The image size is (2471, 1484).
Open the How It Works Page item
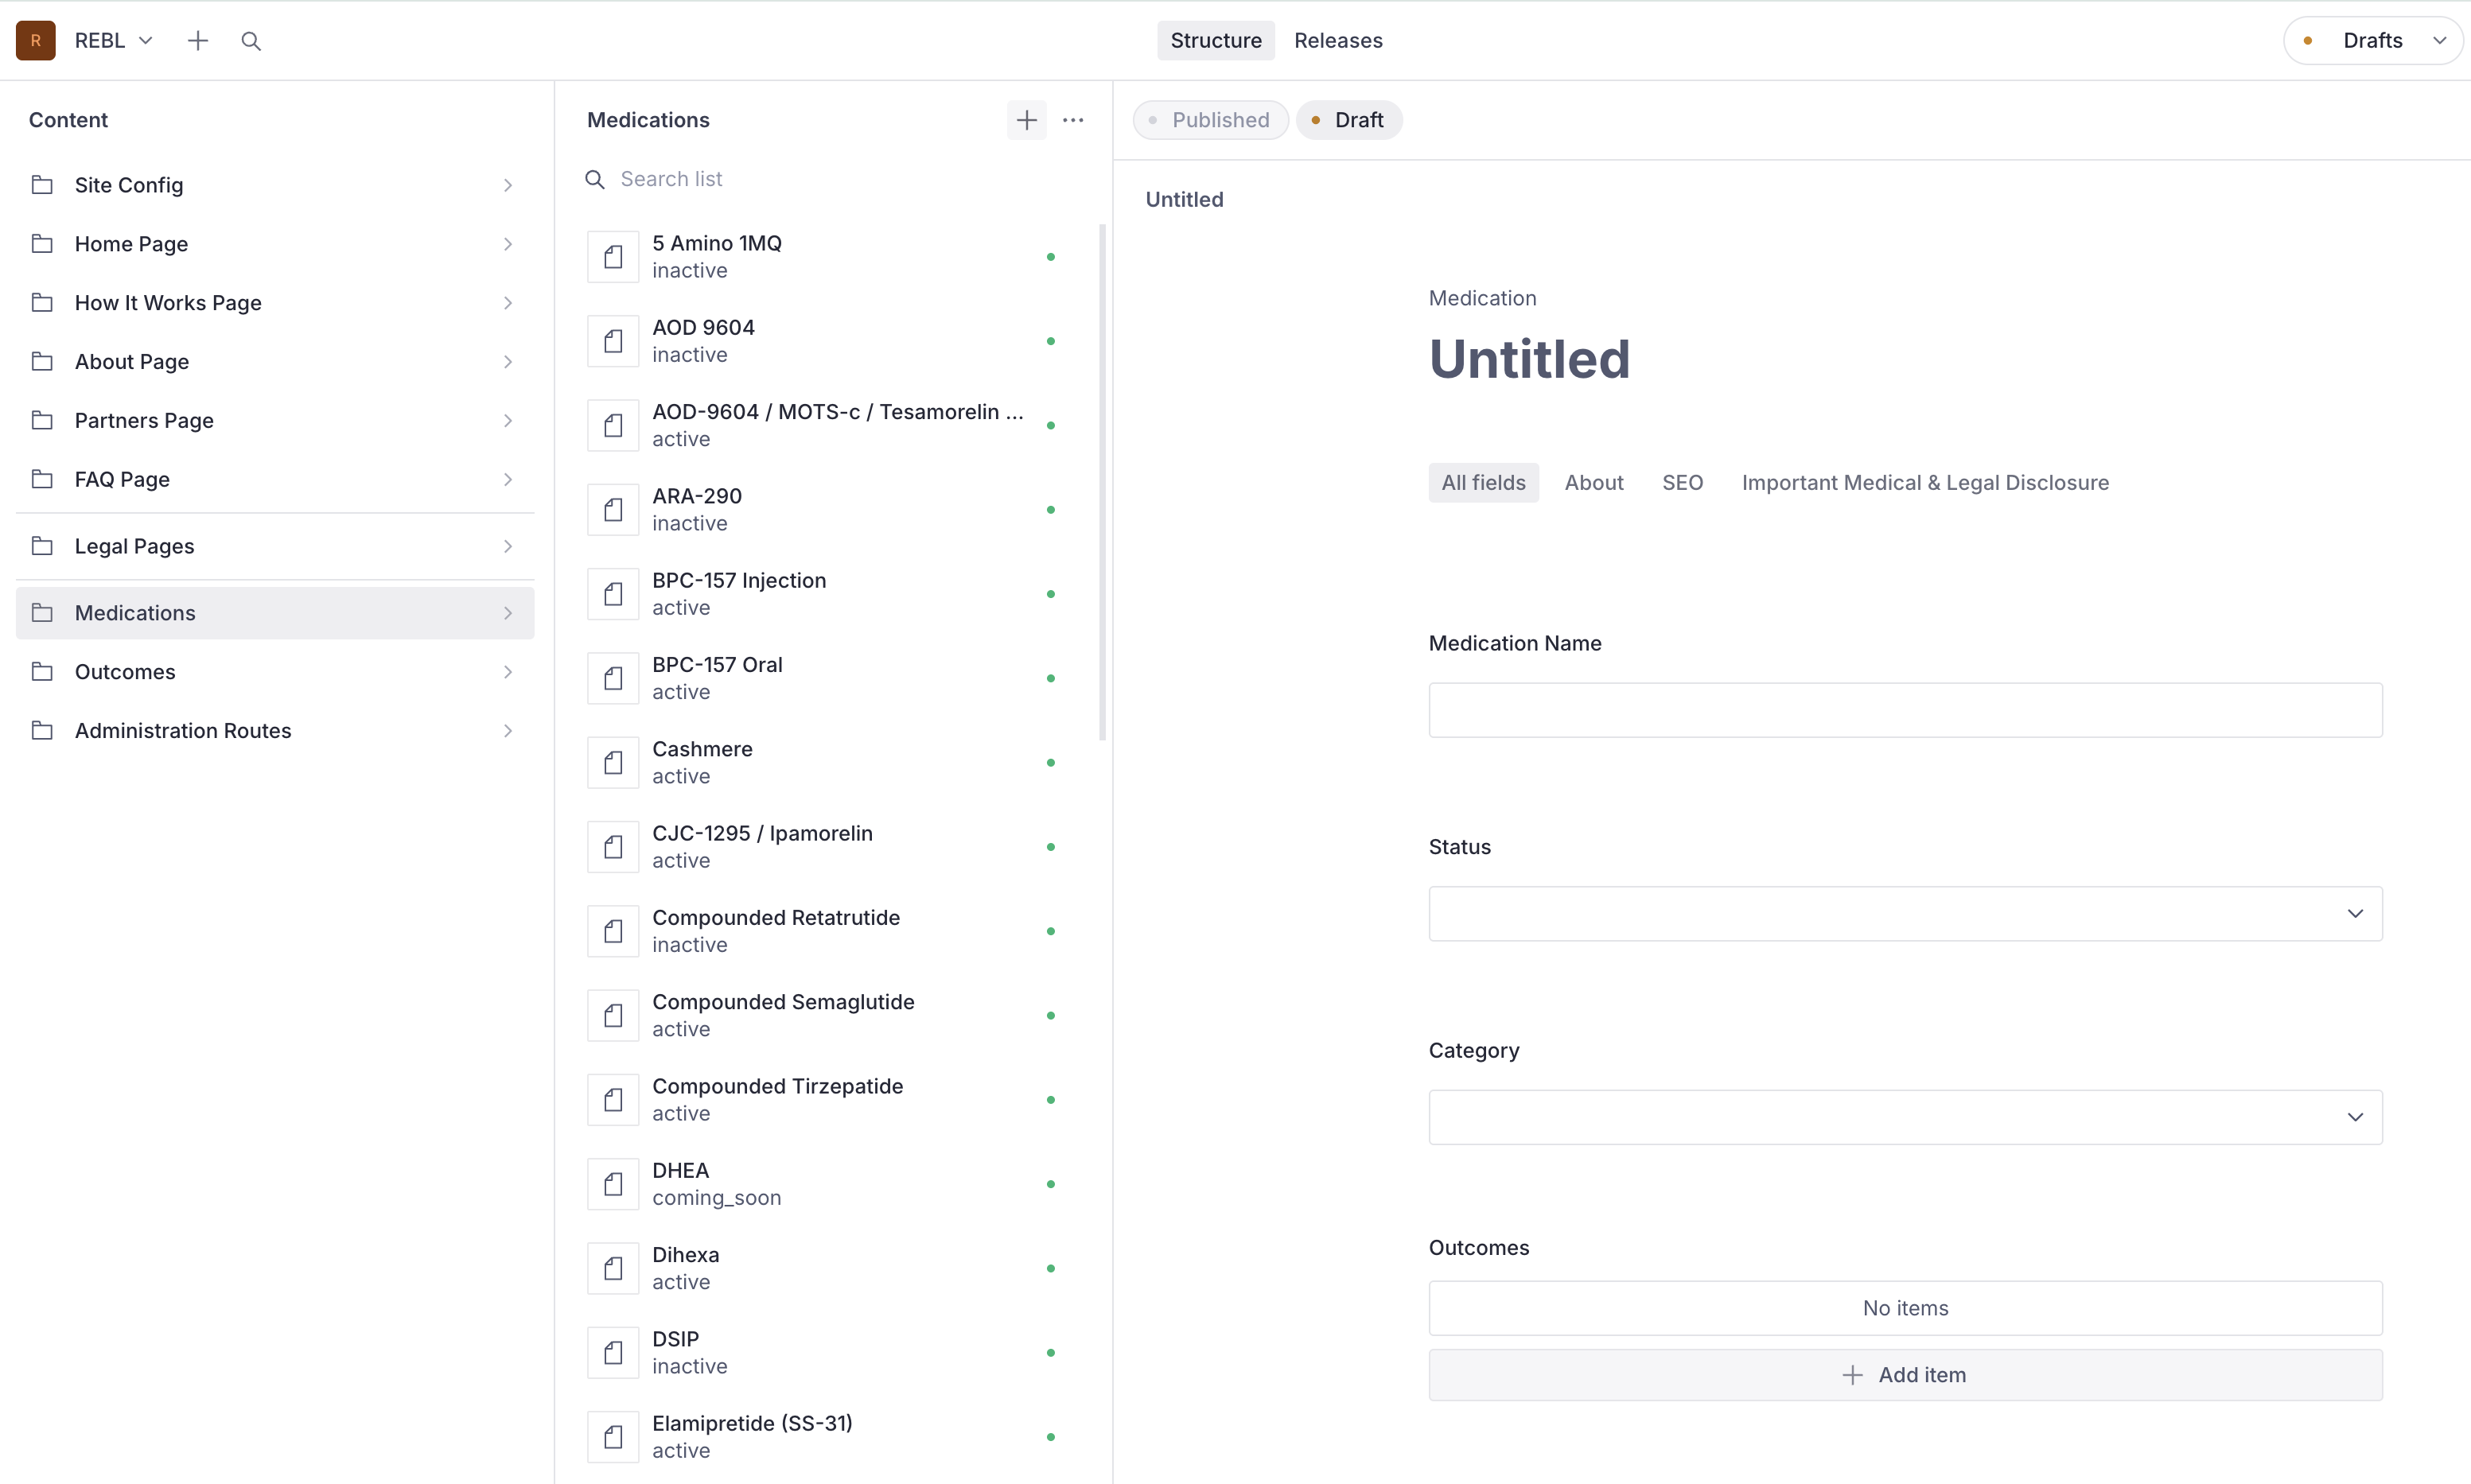click(275, 303)
